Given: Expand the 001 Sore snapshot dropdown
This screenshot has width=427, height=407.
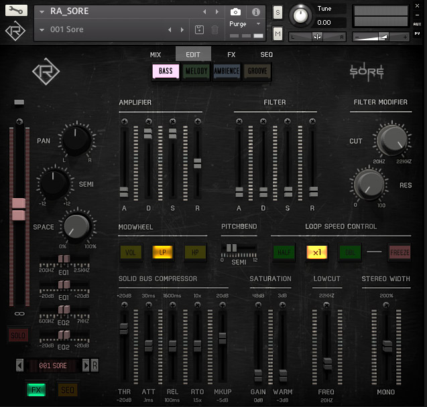Looking at the screenshot, I should [x=42, y=29].
